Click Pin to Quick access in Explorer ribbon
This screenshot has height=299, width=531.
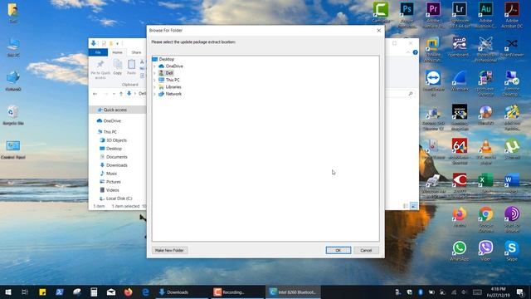pyautogui.click(x=100, y=70)
